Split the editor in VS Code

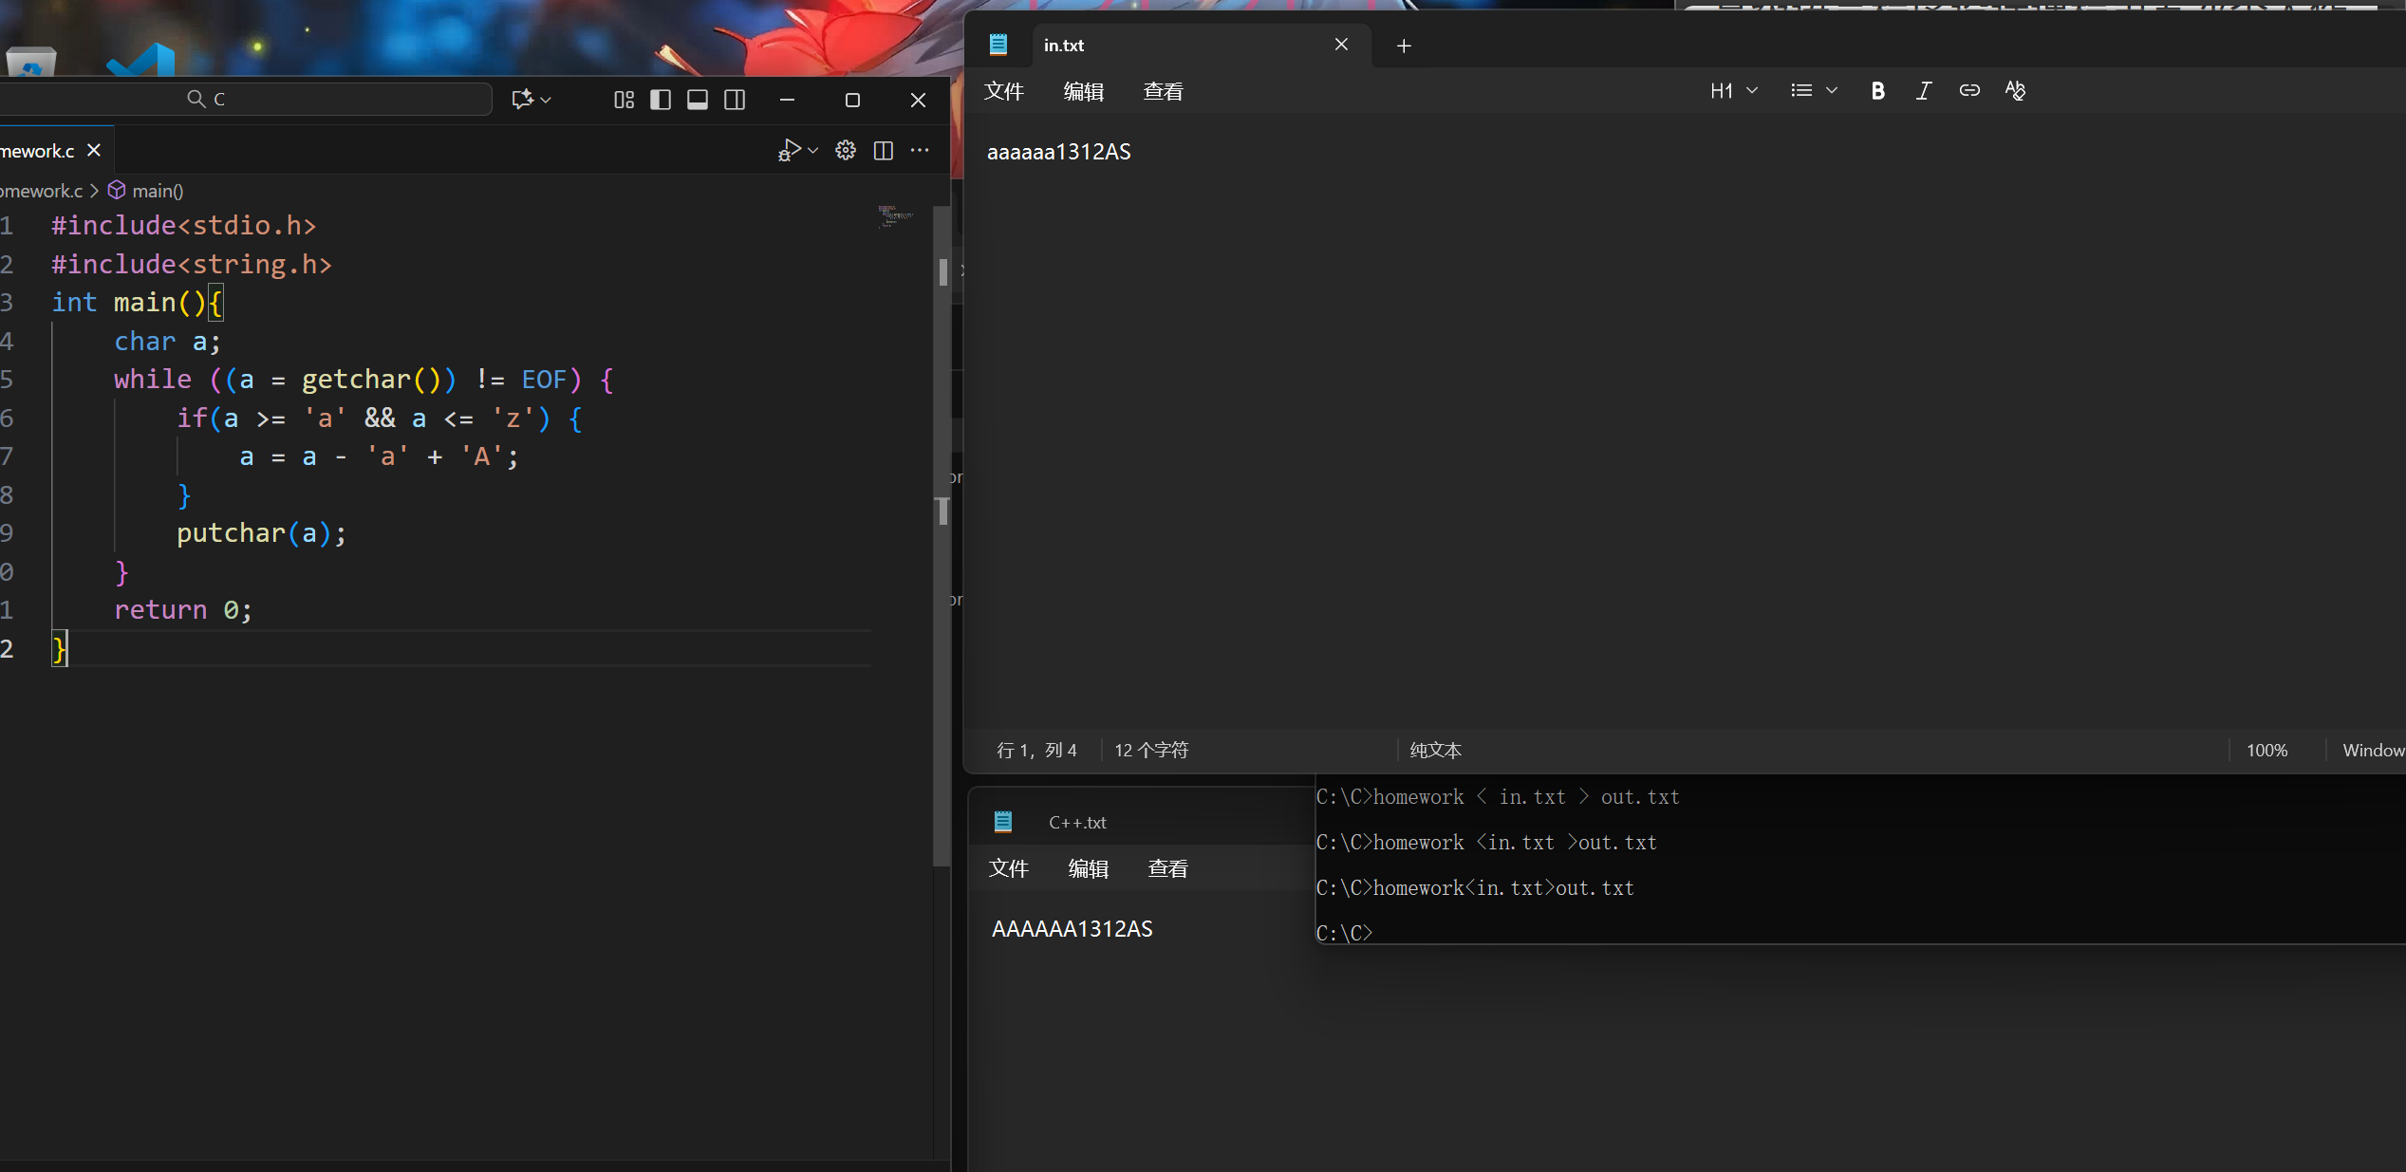tap(883, 149)
